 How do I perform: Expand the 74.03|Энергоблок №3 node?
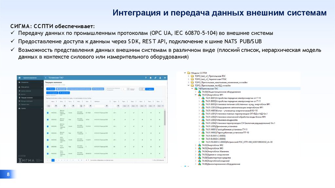pyautogui.click(x=196, y=148)
